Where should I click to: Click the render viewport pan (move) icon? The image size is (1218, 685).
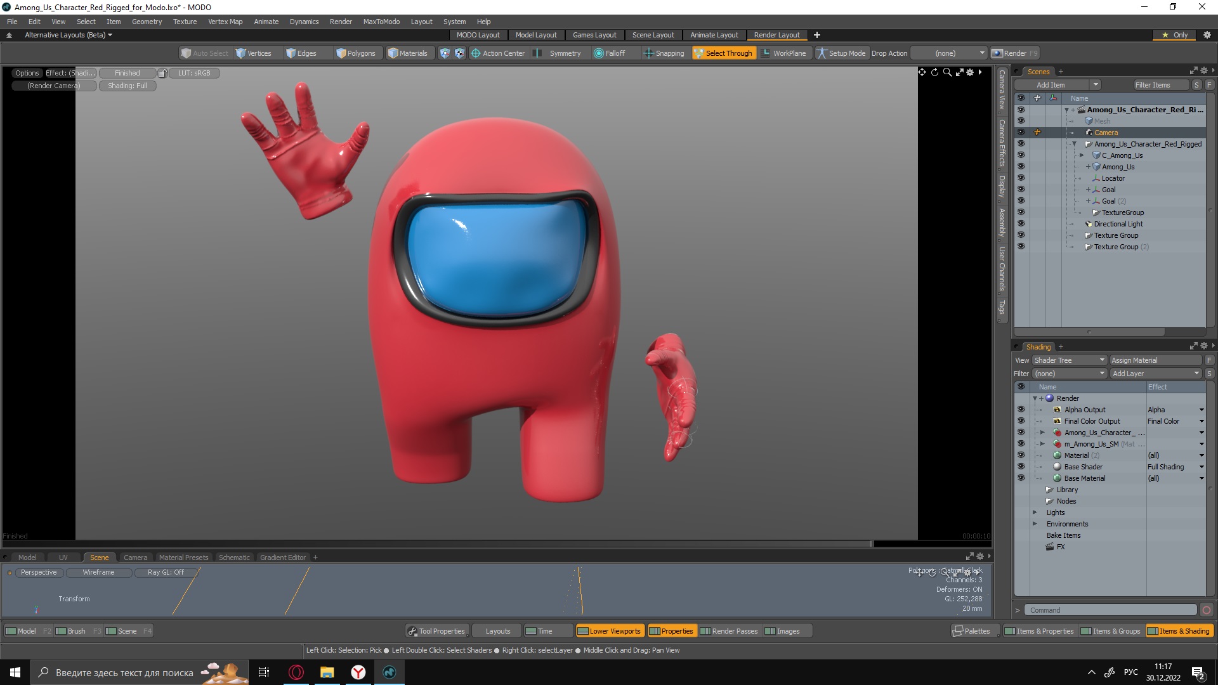[x=922, y=72]
